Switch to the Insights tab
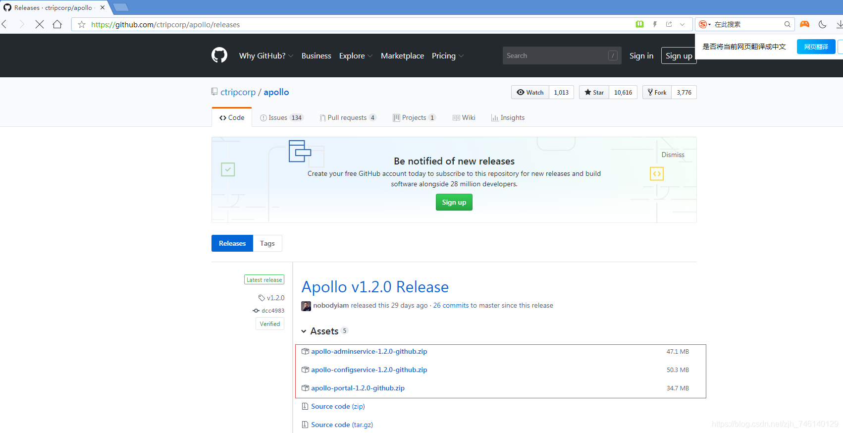 [x=508, y=117]
